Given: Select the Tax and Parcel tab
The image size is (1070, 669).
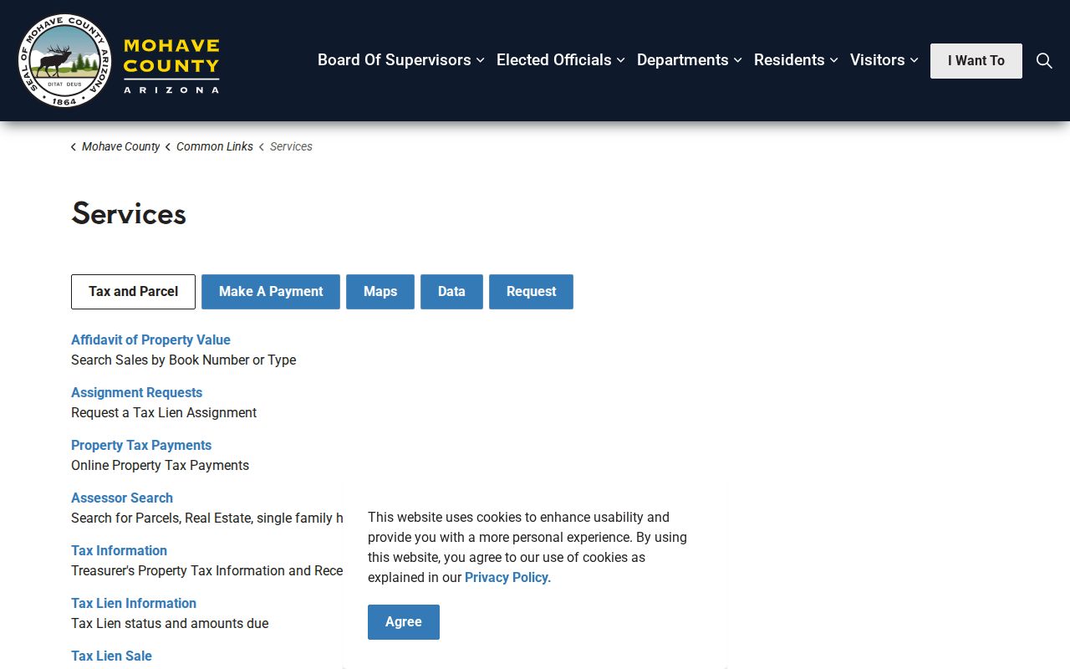Looking at the screenshot, I should click(133, 292).
